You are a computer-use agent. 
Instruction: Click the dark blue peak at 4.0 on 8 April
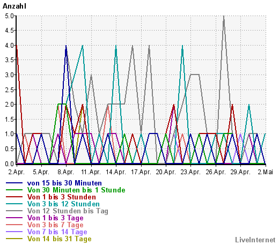click(x=66, y=46)
